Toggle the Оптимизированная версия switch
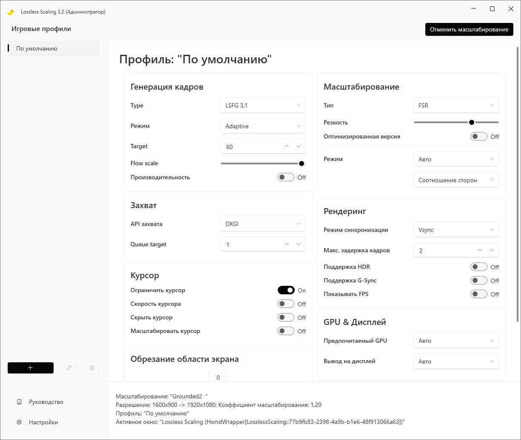Viewport: 521px width, 440px height. click(x=479, y=136)
